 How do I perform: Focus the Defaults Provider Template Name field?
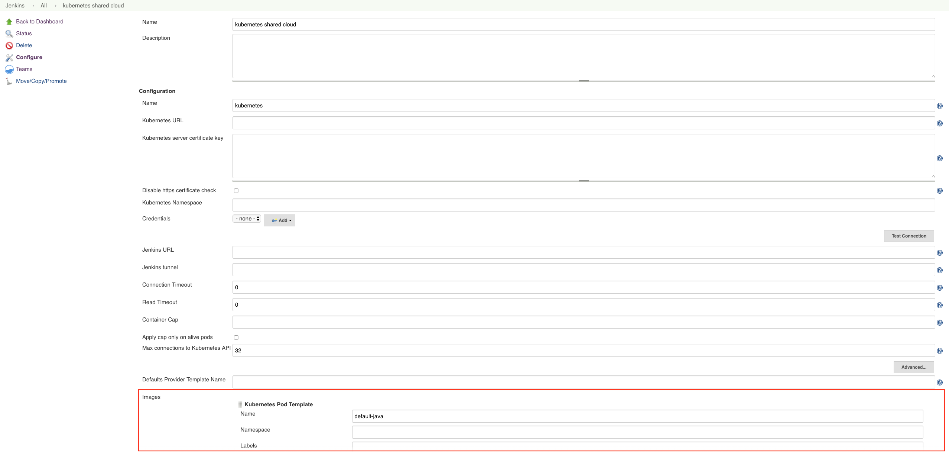[584, 382]
